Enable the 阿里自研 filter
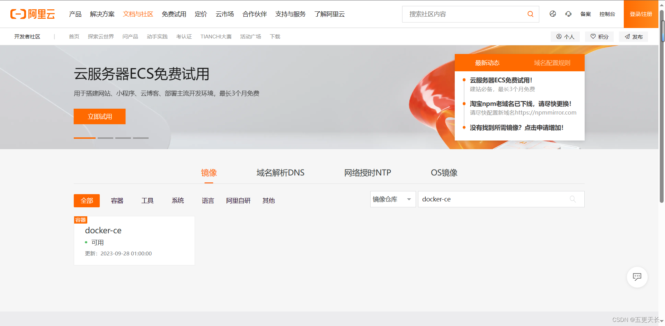The image size is (665, 326). tap(238, 200)
